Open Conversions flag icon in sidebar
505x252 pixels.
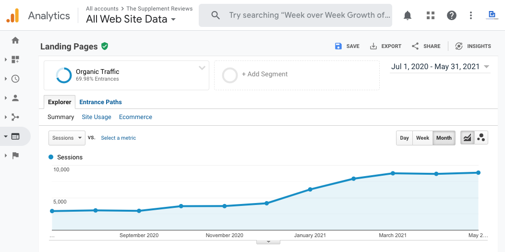(x=15, y=155)
